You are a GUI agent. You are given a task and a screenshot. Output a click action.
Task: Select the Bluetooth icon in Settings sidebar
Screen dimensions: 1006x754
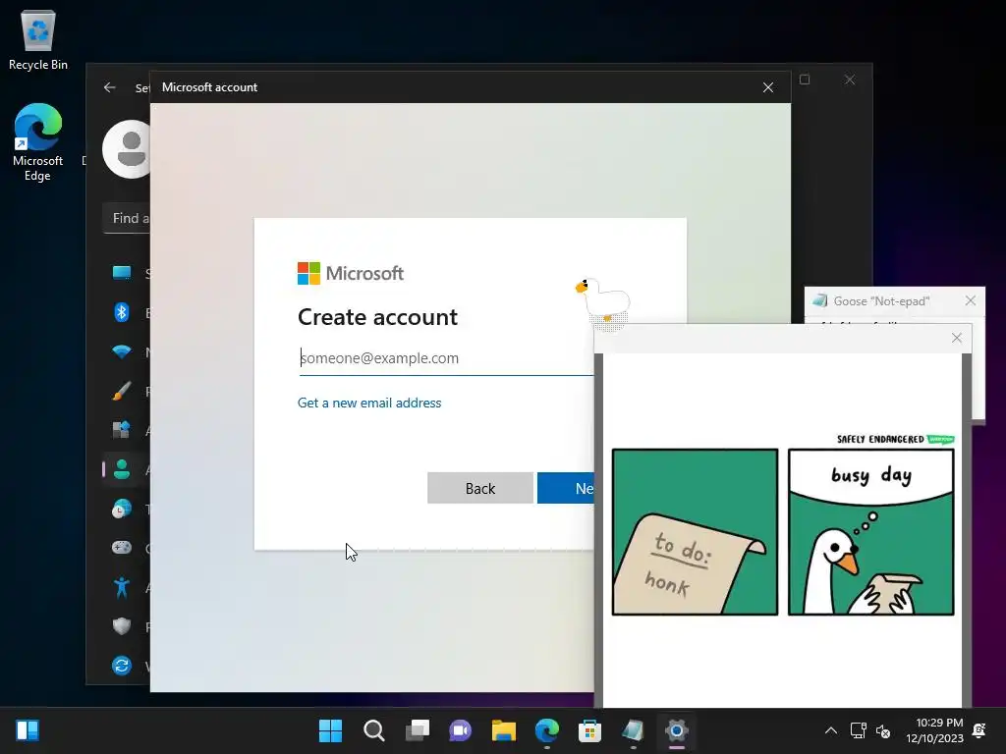click(x=121, y=312)
